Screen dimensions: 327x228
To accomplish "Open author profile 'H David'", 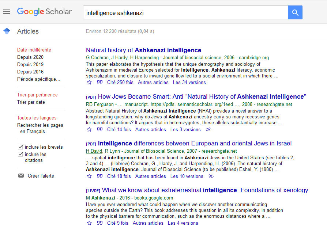I will click(x=94, y=151).
